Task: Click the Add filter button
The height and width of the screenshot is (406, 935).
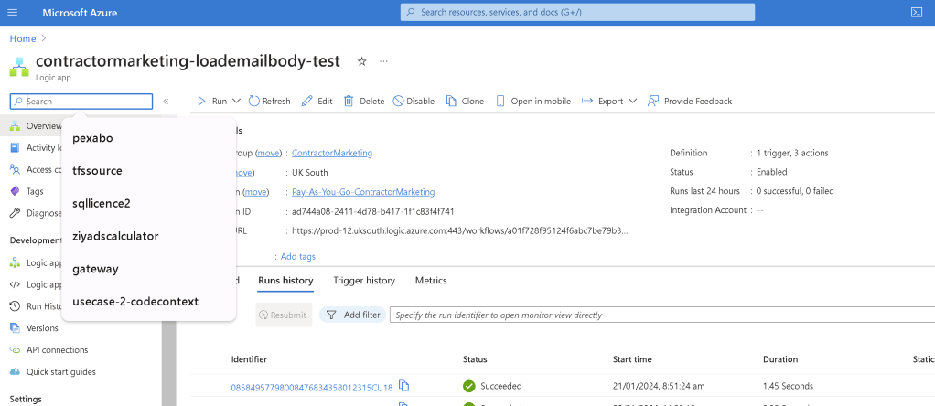Action: (x=353, y=315)
